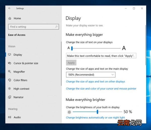Click the Display page title
Screen dimensions: 151x130
coord(73,18)
